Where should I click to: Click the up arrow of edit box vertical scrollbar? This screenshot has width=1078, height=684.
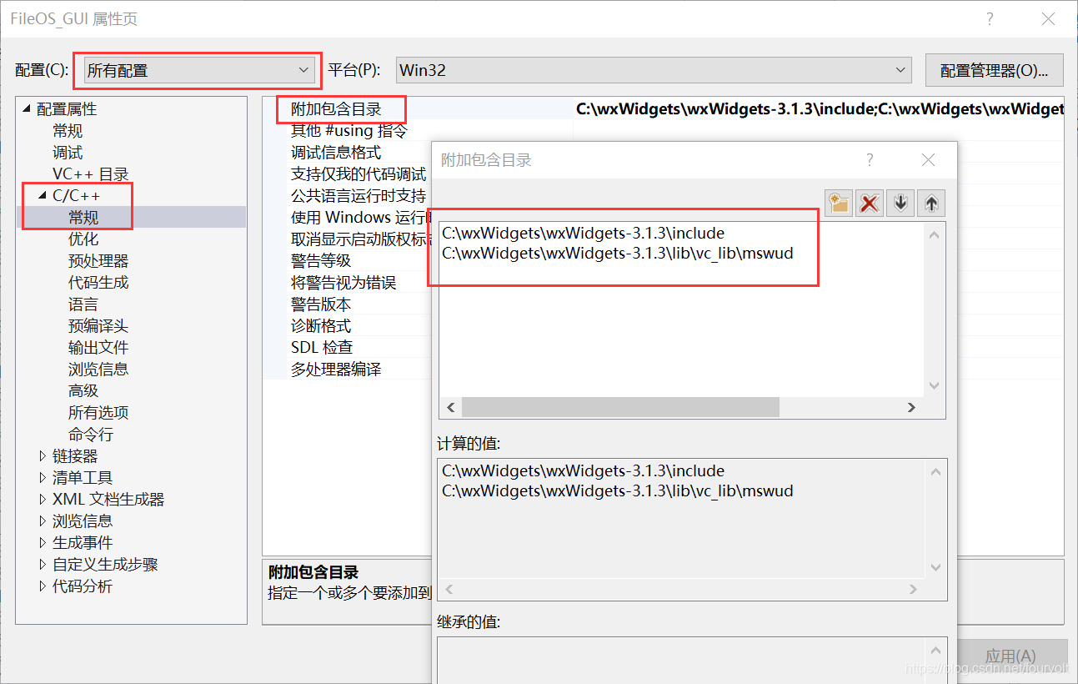coord(935,235)
